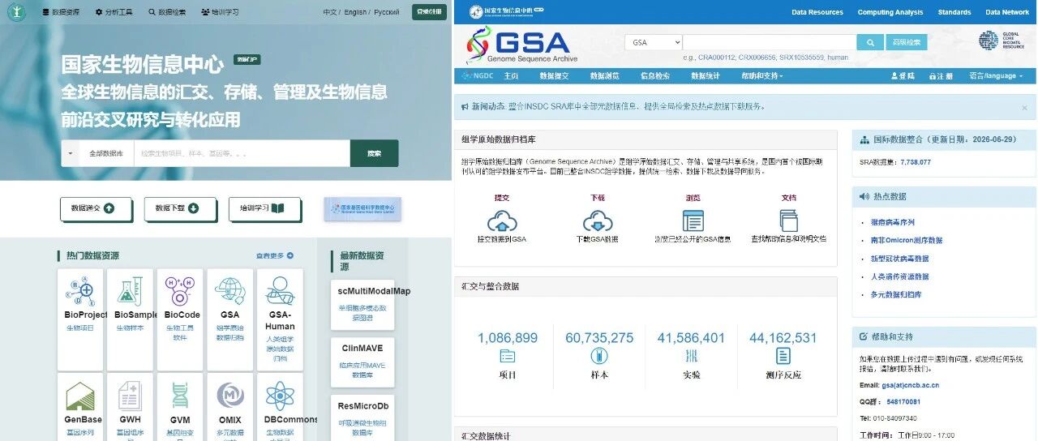Open the GWH document icon
Viewport: 1038px width, 441px height.
pyautogui.click(x=130, y=396)
